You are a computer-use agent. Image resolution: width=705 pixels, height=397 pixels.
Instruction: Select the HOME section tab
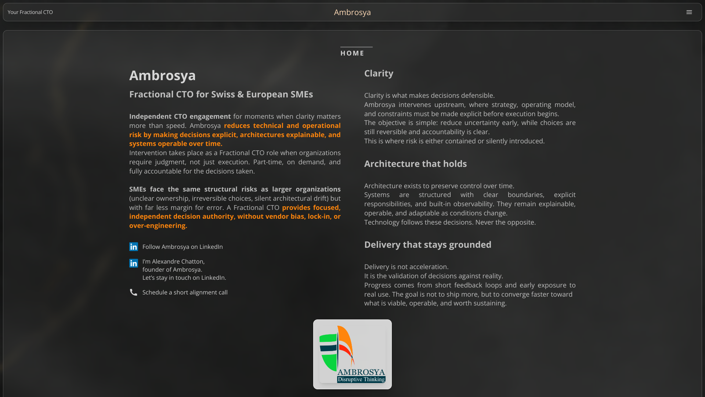(x=352, y=53)
